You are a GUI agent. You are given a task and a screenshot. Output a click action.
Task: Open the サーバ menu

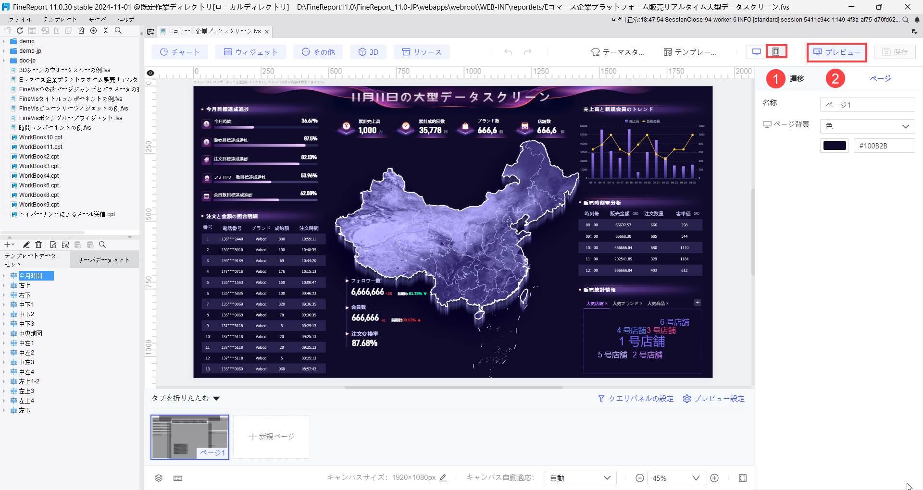tap(97, 19)
